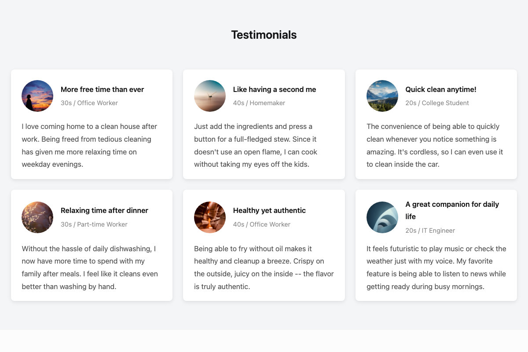Click the wind turbine avatar for 'Like having a second me'
Viewport: 528px width, 352px height.
click(x=210, y=96)
